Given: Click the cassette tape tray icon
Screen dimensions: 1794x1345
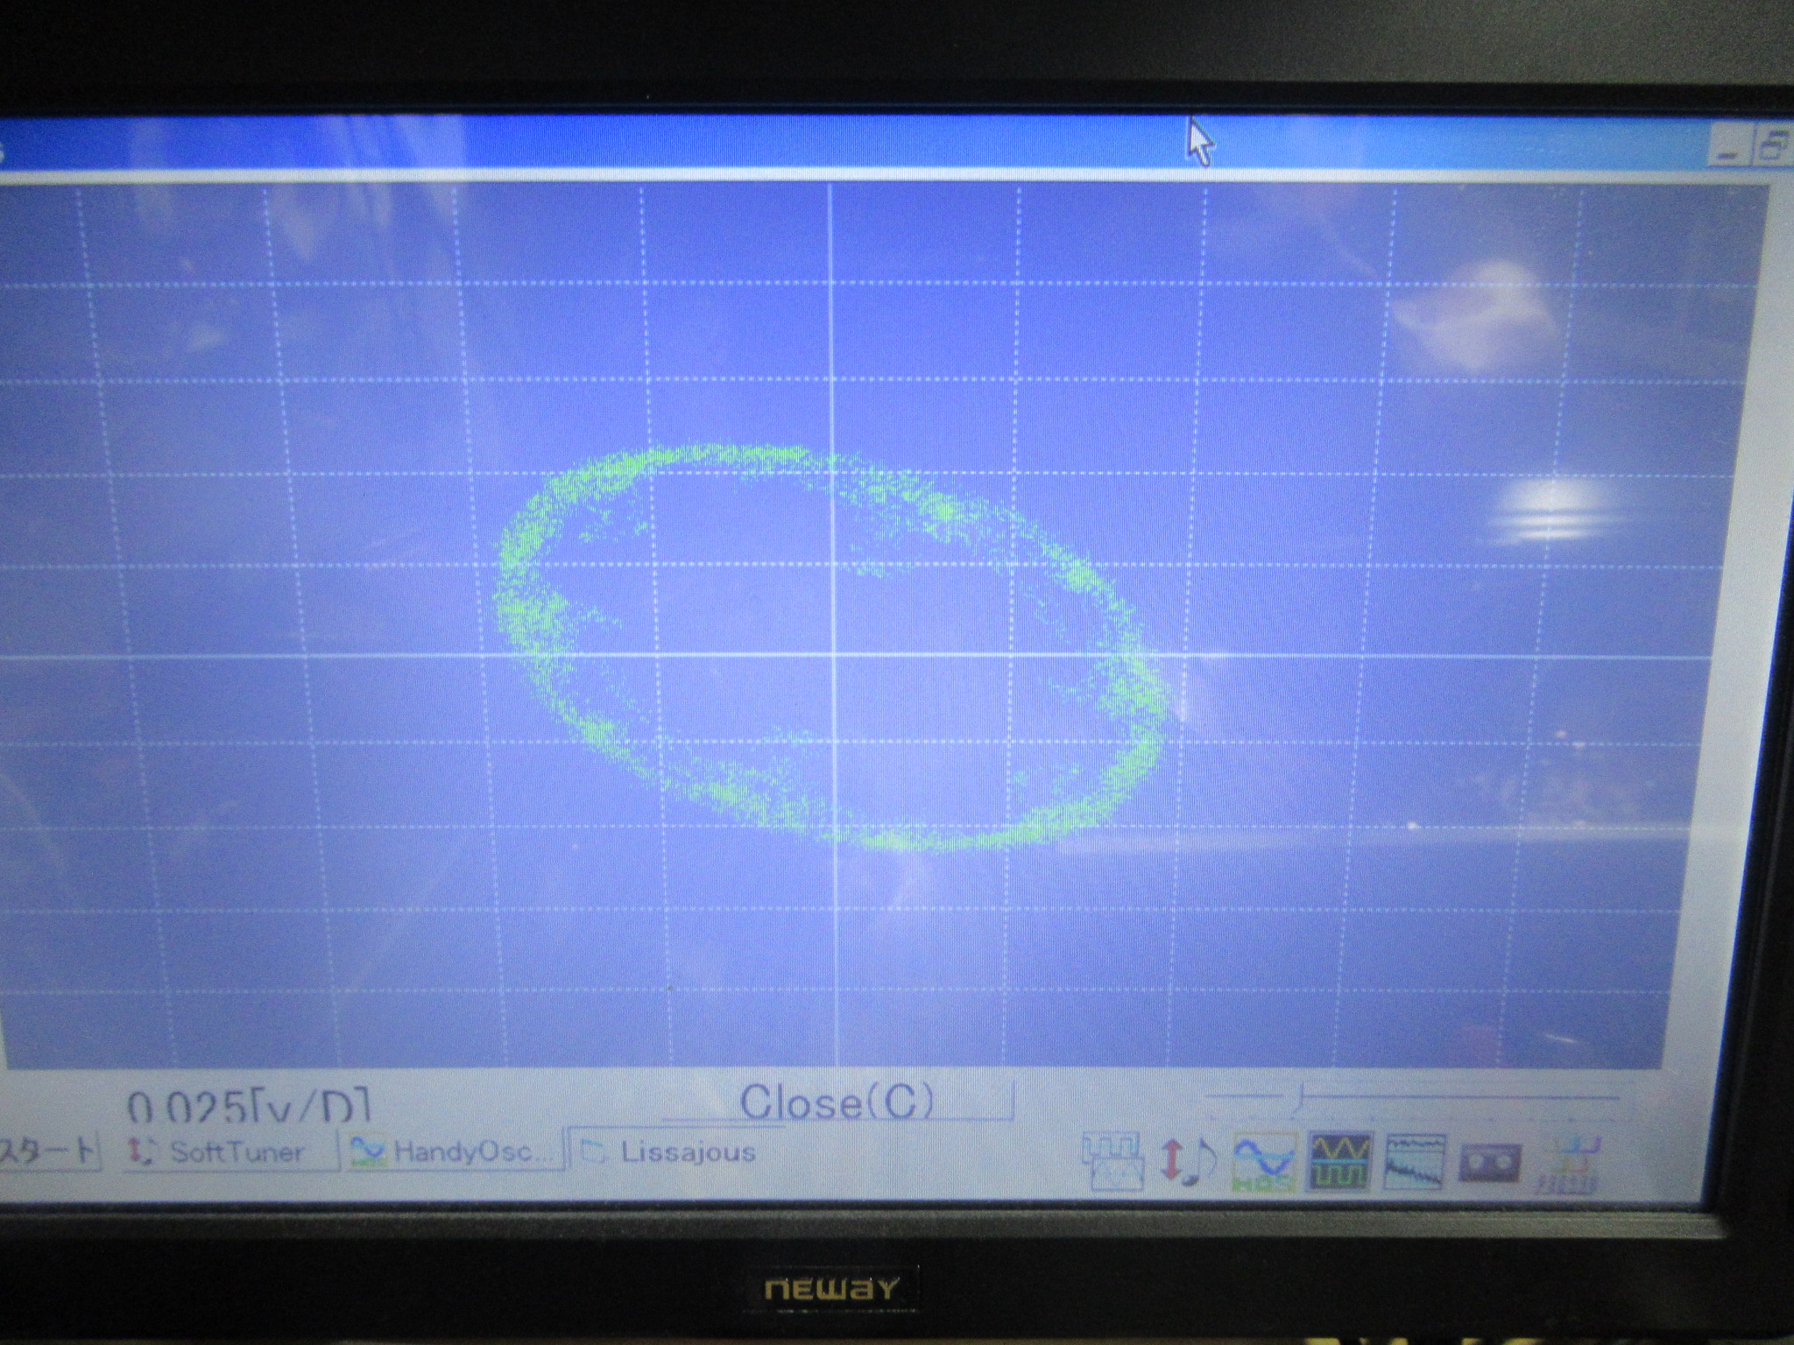Looking at the screenshot, I should tap(1490, 1162).
